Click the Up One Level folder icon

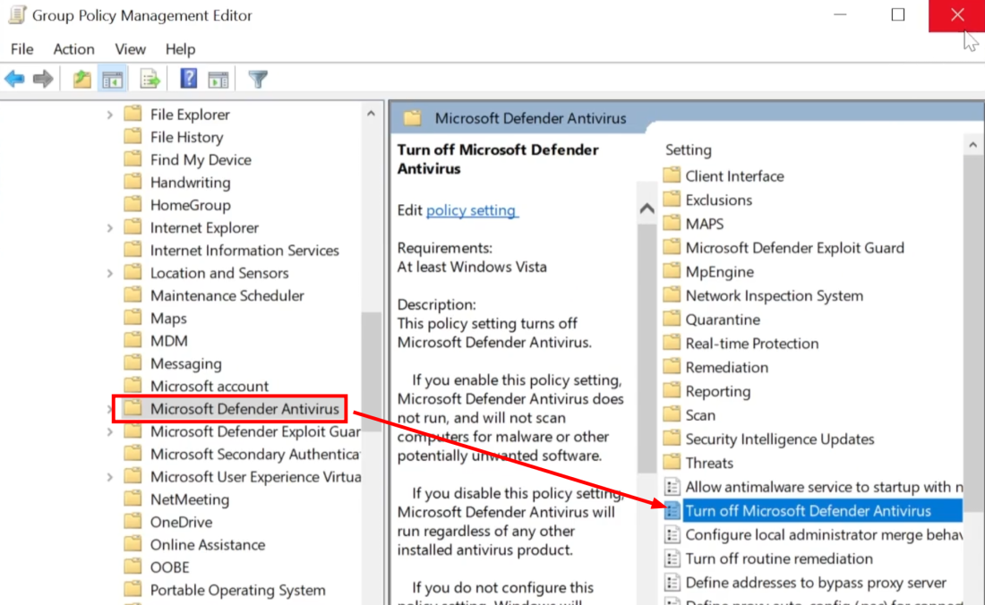coord(81,80)
